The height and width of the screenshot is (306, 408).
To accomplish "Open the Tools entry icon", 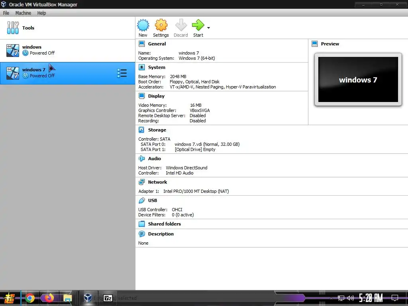I will coord(13,28).
